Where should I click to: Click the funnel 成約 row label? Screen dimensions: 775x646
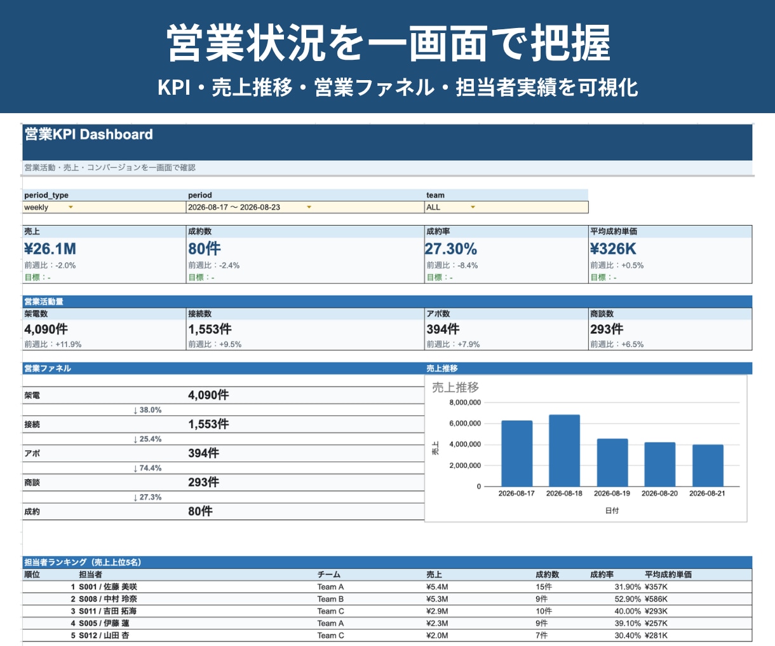[32, 512]
